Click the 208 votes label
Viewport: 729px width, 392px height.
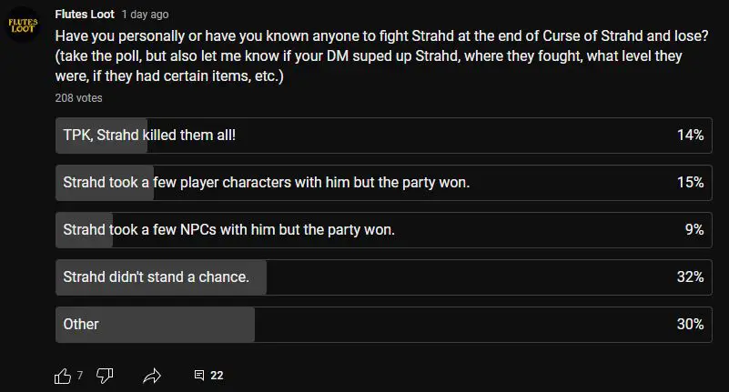[x=78, y=98]
